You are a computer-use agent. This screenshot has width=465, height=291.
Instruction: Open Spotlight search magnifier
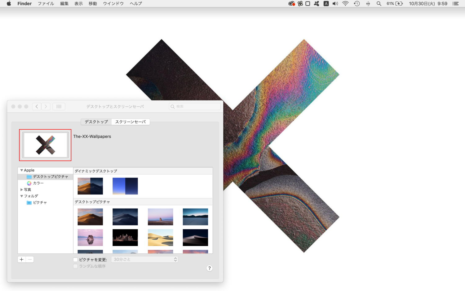(x=379, y=4)
